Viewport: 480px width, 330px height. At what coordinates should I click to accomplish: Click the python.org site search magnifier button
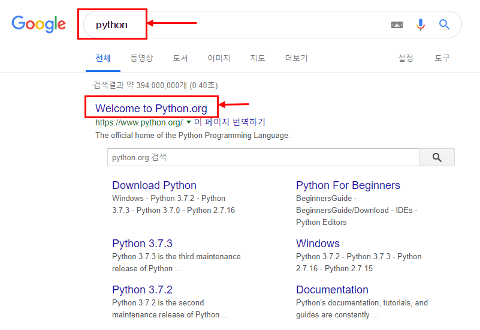coord(437,157)
